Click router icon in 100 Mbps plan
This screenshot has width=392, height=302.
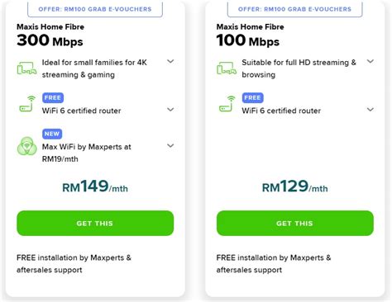click(227, 104)
